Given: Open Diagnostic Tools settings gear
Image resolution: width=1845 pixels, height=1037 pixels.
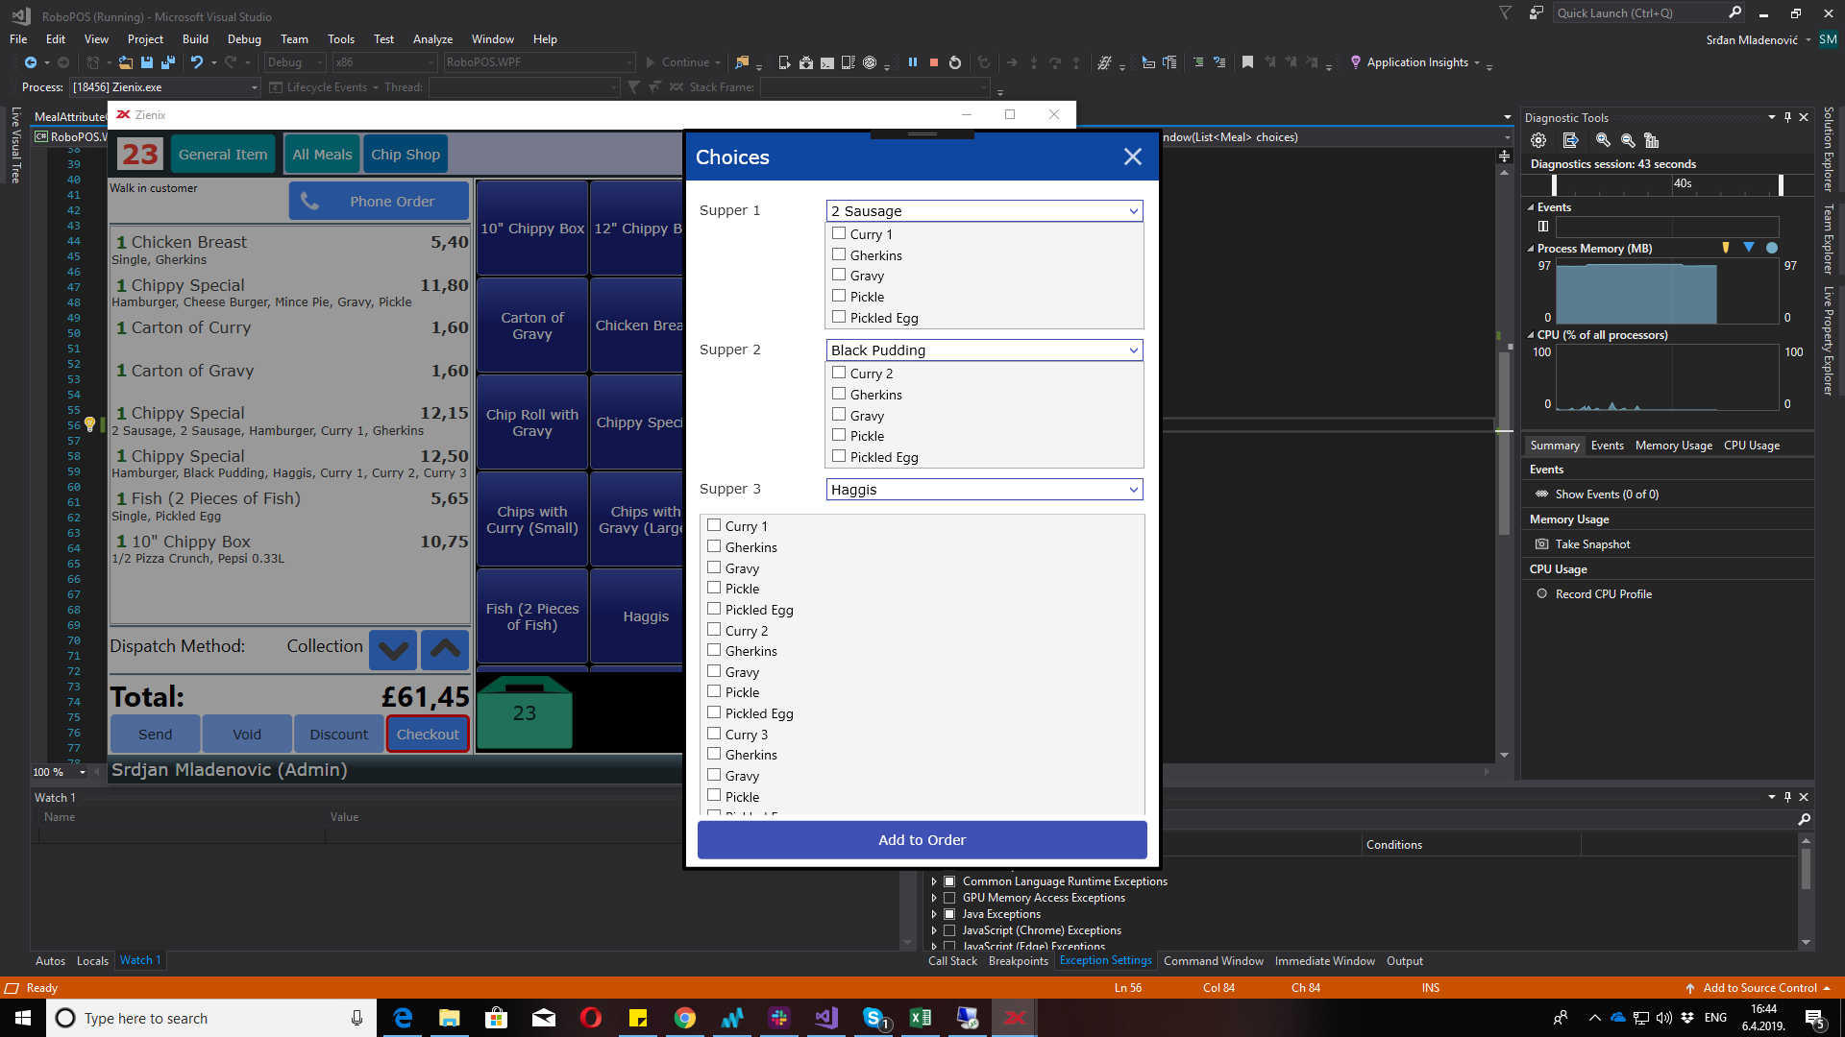Looking at the screenshot, I should tap(1538, 140).
